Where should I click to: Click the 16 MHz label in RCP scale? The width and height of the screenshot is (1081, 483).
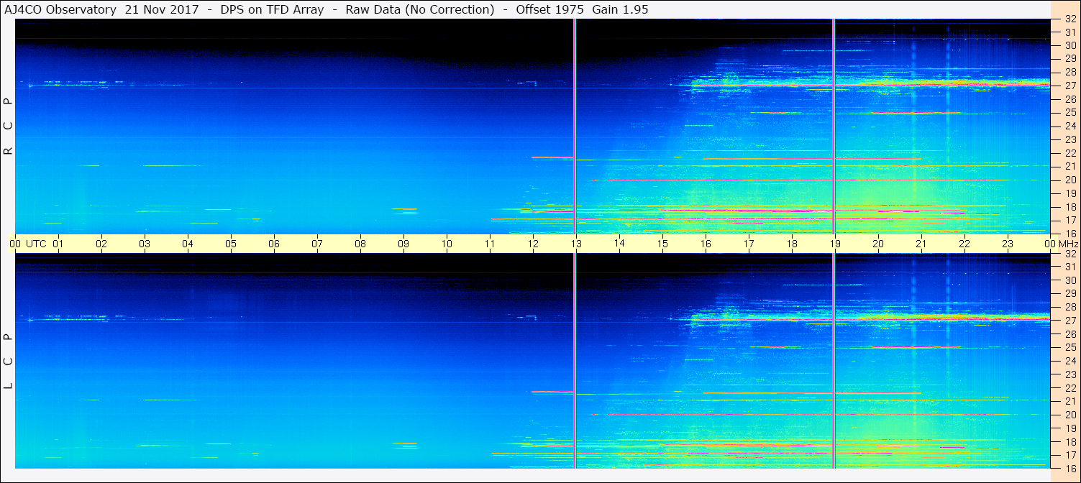click(1070, 234)
